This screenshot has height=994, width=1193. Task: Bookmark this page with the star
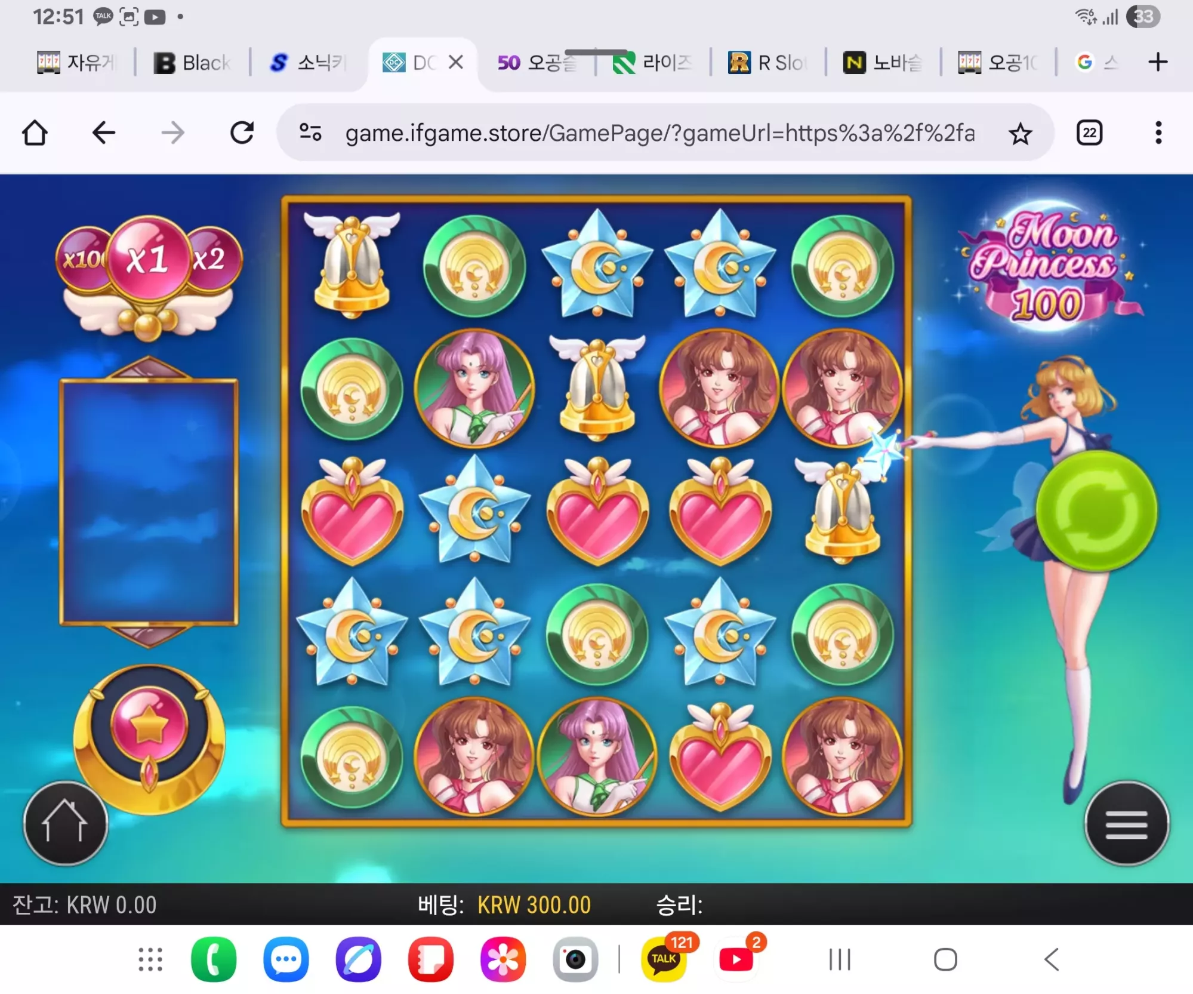tap(1021, 133)
